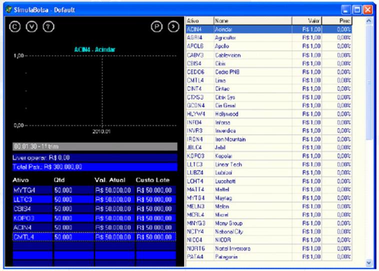Select IRON4 Iron Mountain row
The height and width of the screenshot is (271, 379).
coord(269,139)
